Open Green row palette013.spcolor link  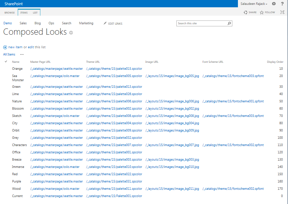pos(114,87)
